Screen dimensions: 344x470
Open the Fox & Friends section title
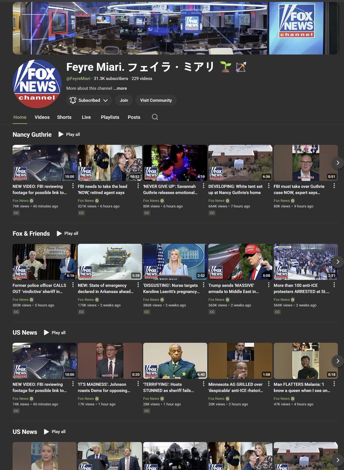pos(31,233)
